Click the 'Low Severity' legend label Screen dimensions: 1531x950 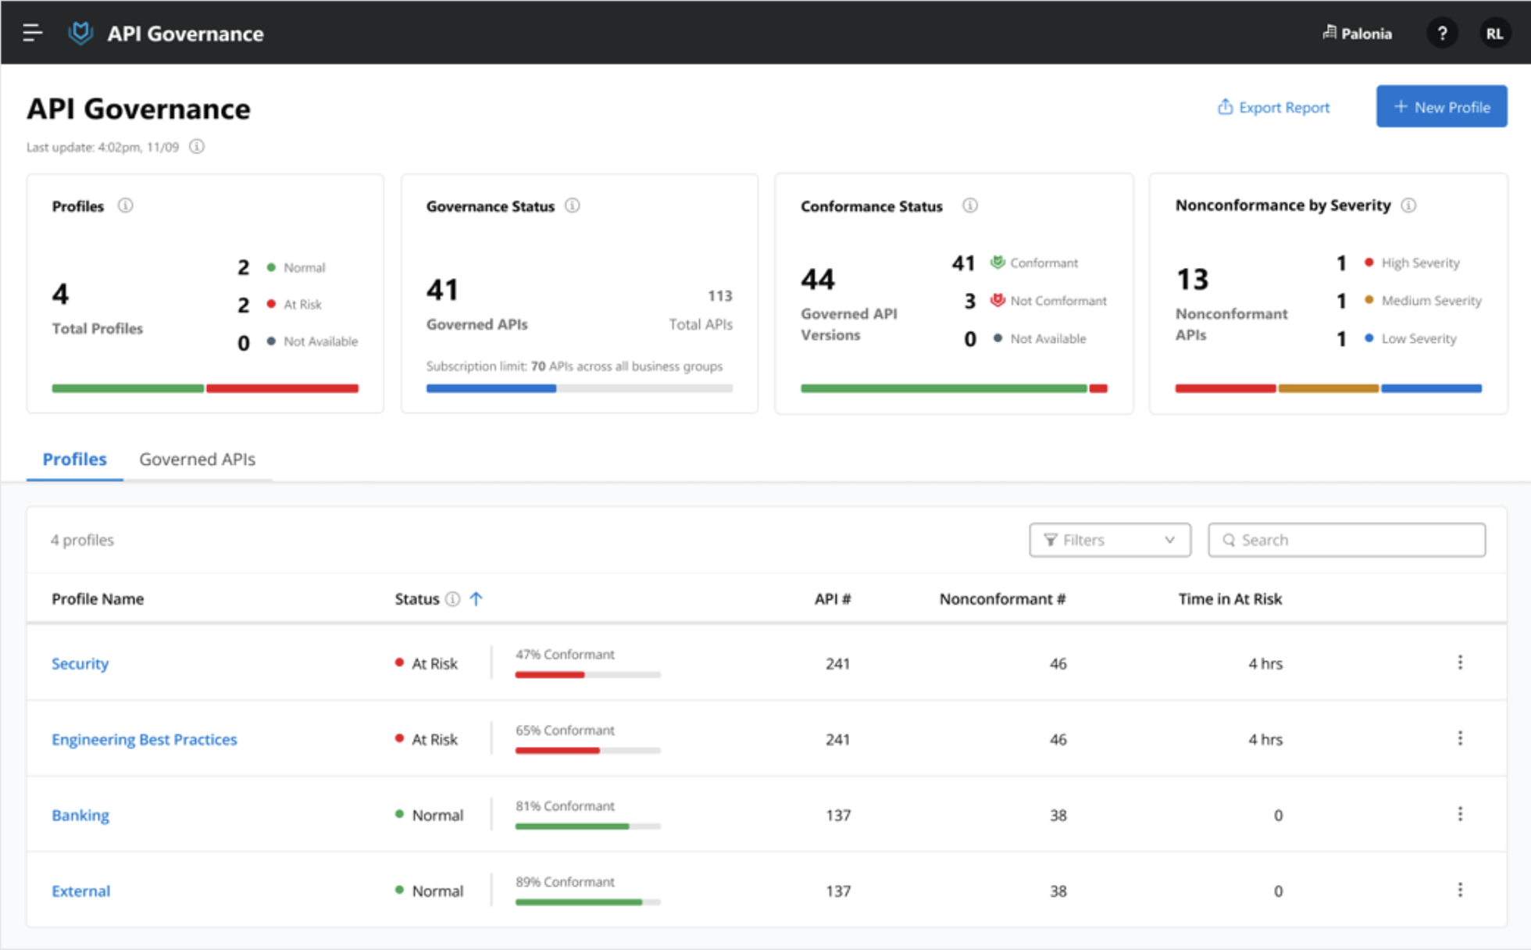(x=1419, y=338)
